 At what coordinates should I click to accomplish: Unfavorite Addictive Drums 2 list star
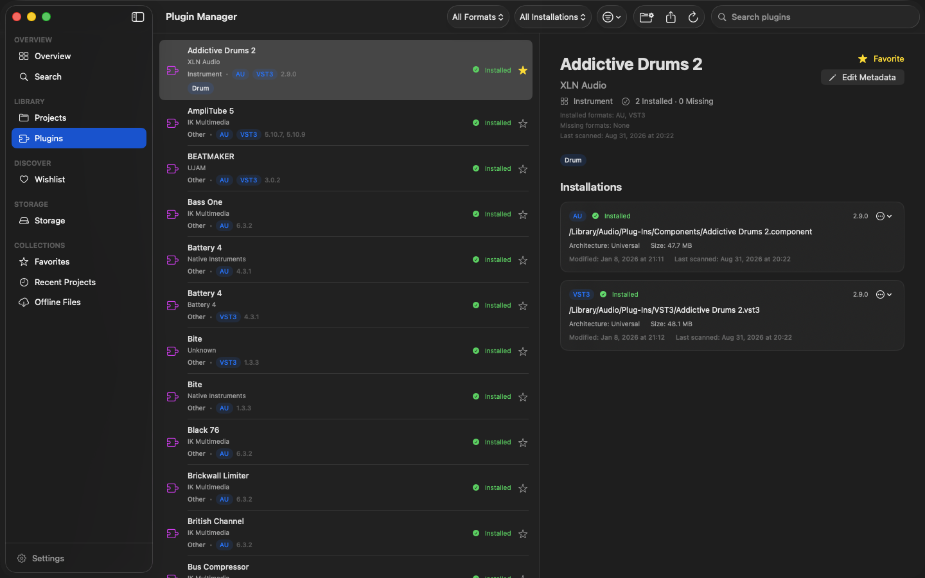pyautogui.click(x=523, y=71)
